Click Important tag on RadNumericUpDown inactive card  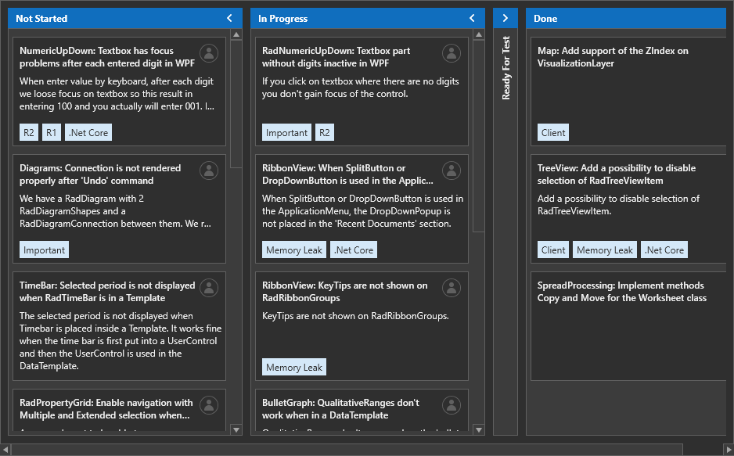tap(286, 132)
